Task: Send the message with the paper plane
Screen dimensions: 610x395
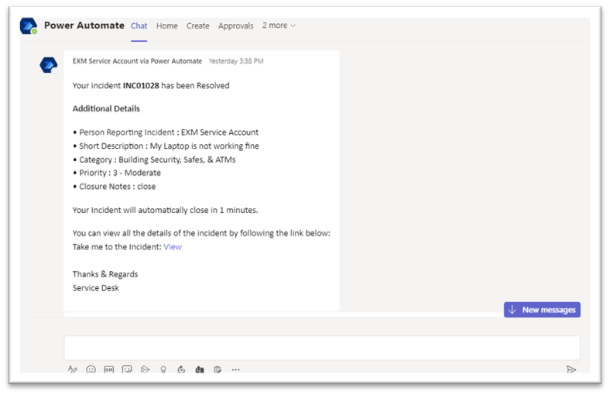Action: coord(571,369)
